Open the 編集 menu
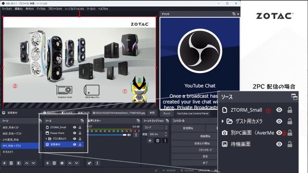The width and height of the screenshot is (308, 173). [19, 9]
